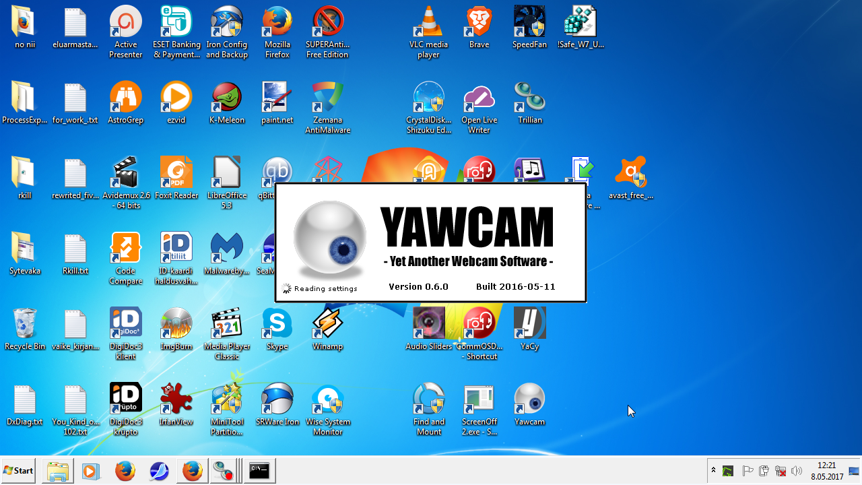Select the ID-kaardi haldusvahend icon
Viewport: 862px width, 485px height.
pyautogui.click(x=176, y=259)
